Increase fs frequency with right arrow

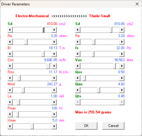(x=122, y=54)
